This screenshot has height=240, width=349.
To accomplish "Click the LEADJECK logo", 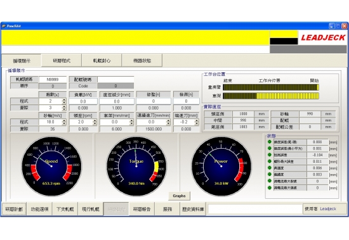I will tap(323, 37).
